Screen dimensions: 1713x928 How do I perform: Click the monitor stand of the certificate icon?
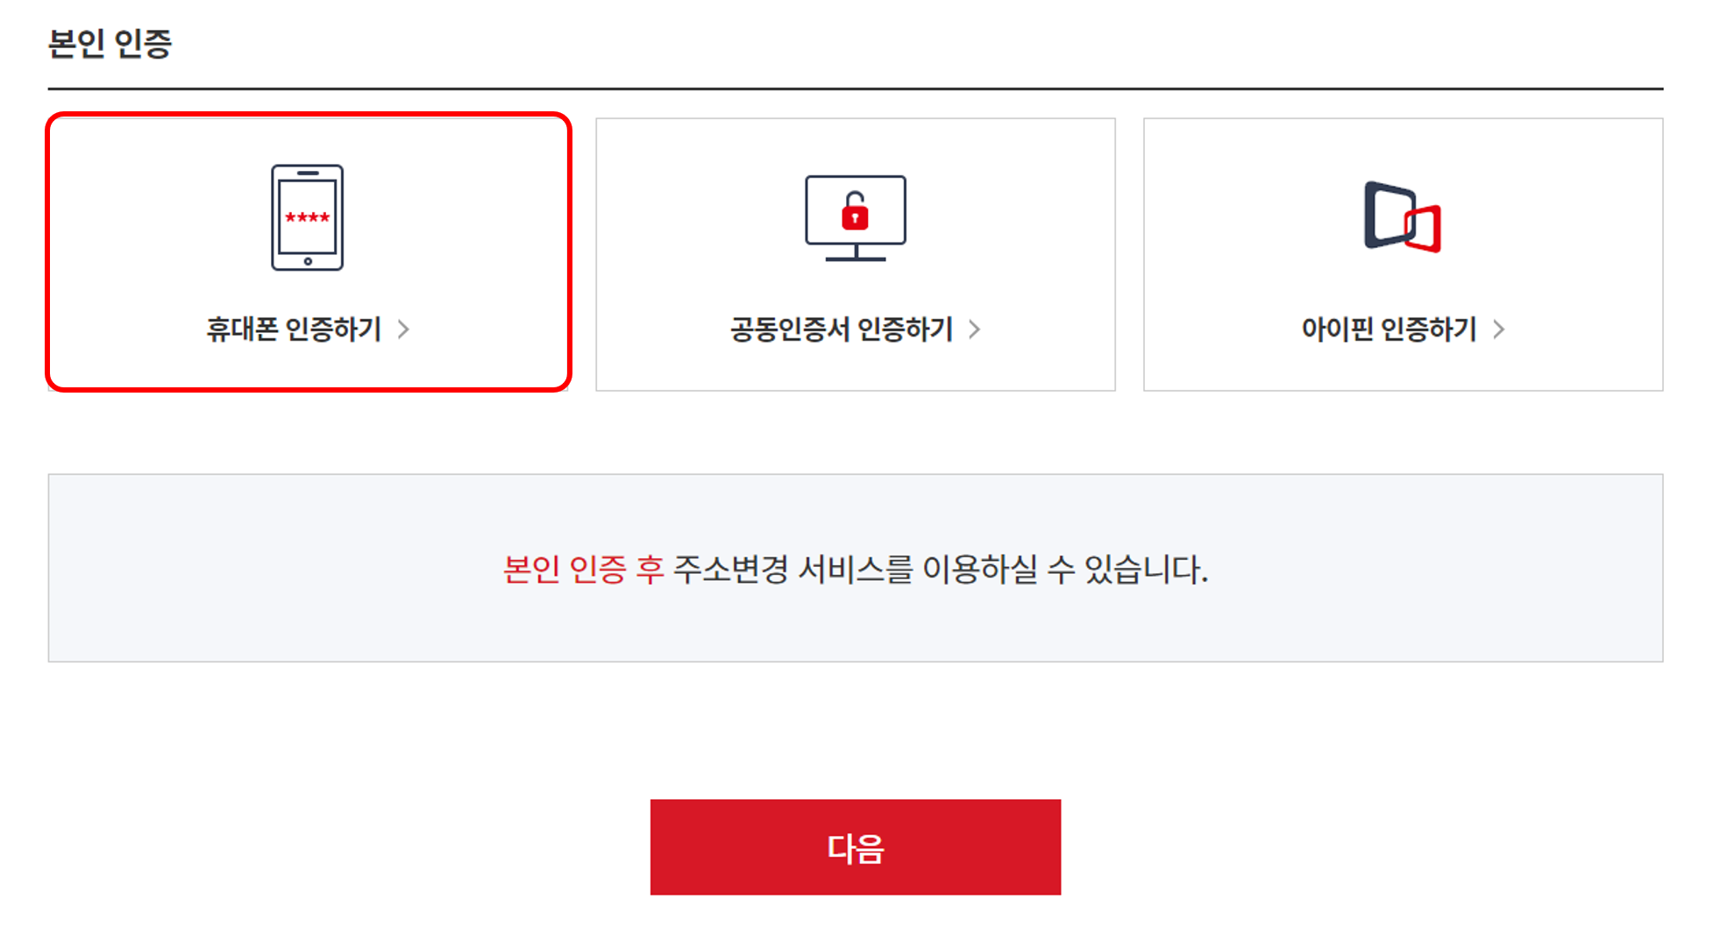tap(856, 253)
